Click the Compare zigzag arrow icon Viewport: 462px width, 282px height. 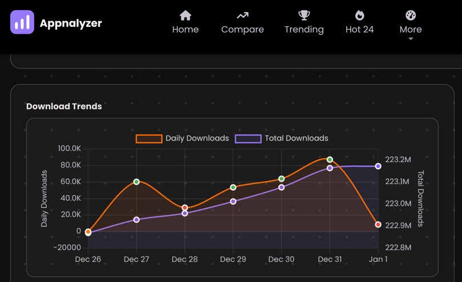242,15
